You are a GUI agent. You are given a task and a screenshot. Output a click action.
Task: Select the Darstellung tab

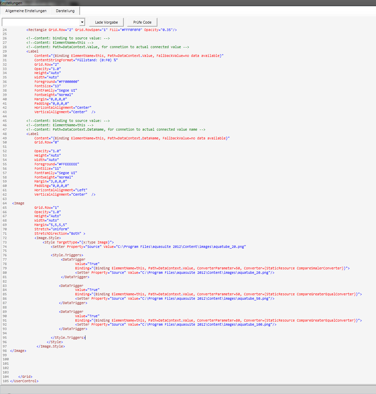(x=65, y=11)
